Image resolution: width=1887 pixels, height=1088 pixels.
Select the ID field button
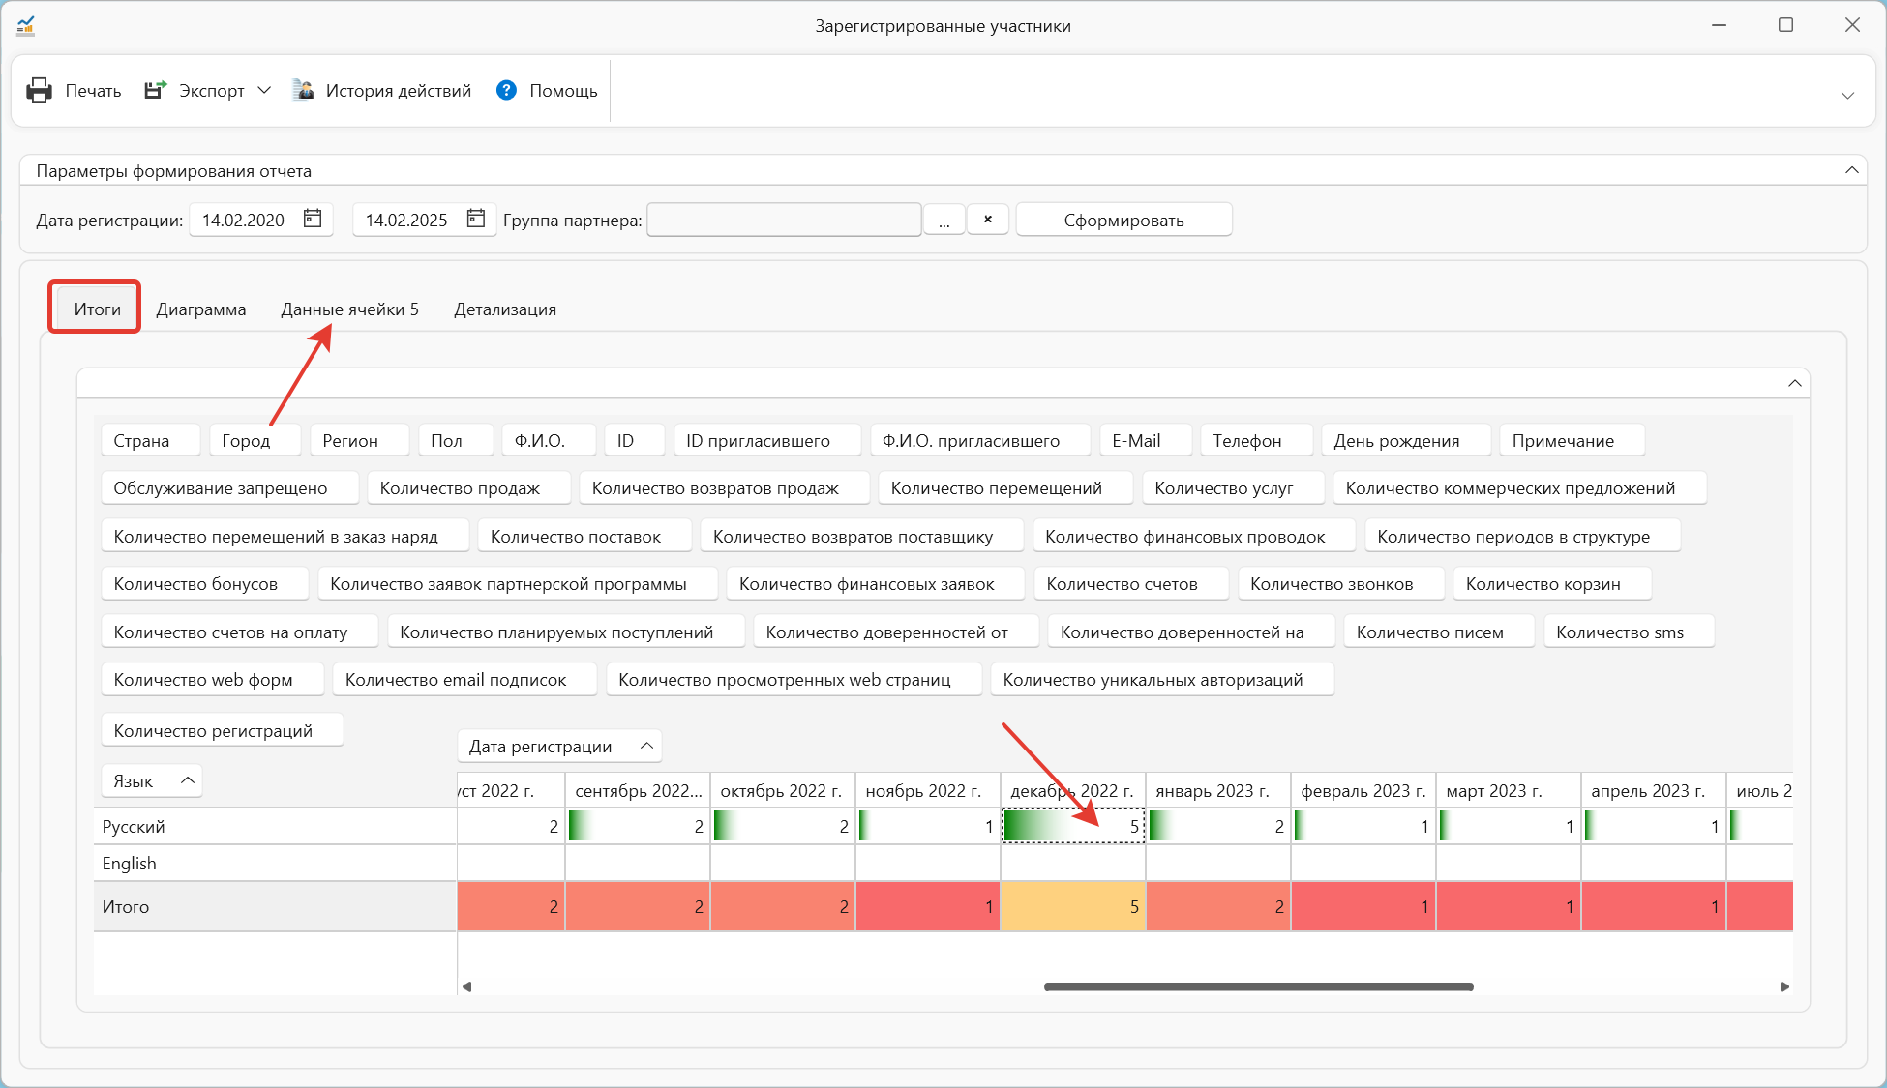click(634, 440)
